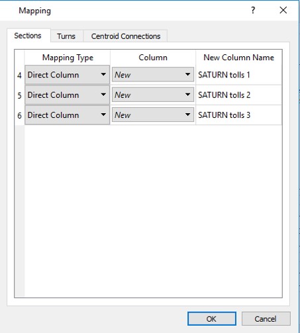This screenshot has width=300, height=333.
Task: Select row header number 4
Action: pos(19,75)
